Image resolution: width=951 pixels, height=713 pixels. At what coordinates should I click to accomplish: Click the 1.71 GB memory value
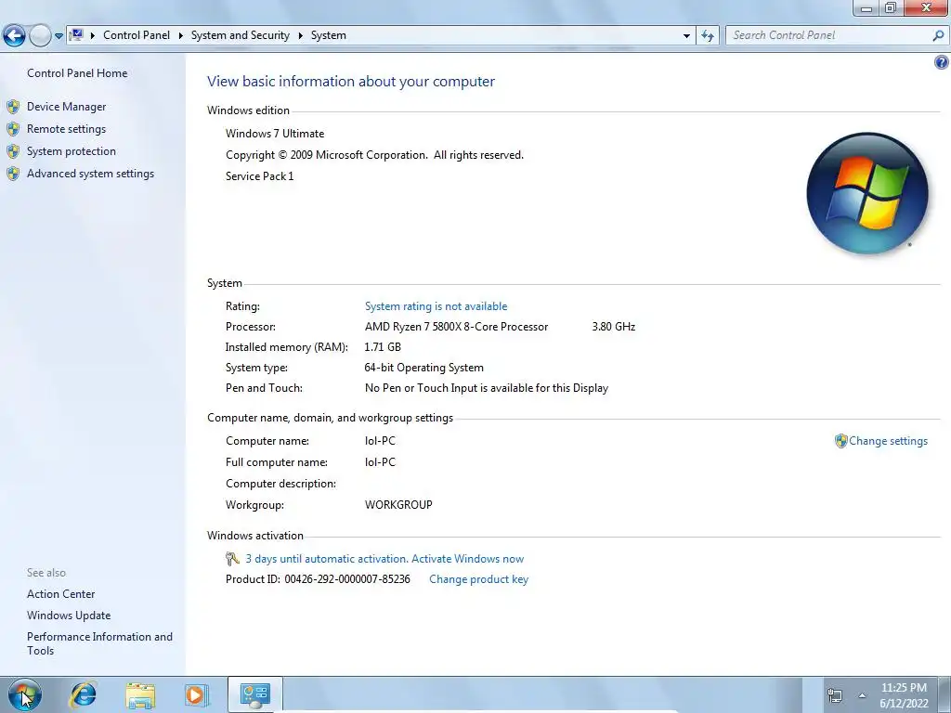coord(383,347)
